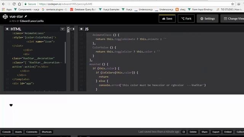Bookmark this page with the star
This screenshot has width=244, height=137.
pyautogui.click(x=233, y=4)
